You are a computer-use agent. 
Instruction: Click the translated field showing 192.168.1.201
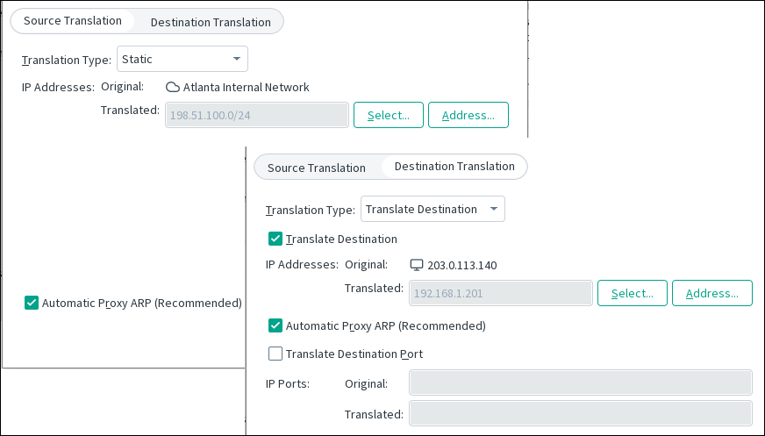(x=501, y=293)
